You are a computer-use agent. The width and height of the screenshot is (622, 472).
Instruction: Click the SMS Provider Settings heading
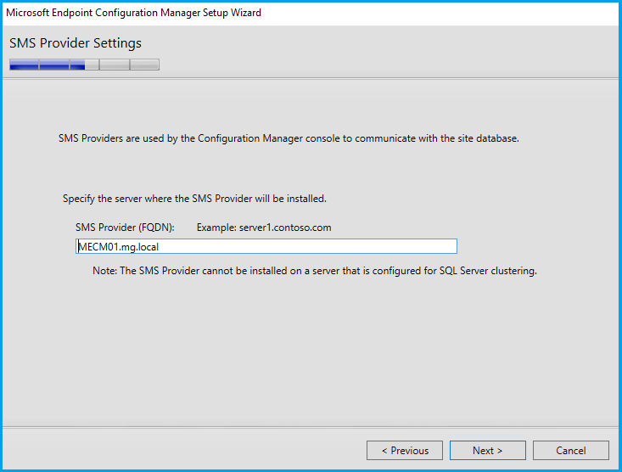click(76, 43)
